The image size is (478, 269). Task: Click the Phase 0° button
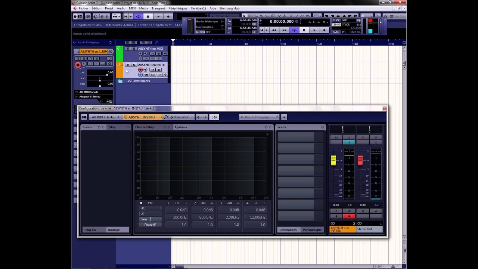coord(150,225)
